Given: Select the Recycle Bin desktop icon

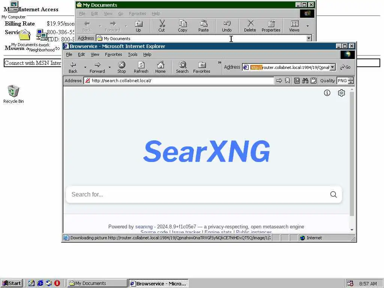Looking at the screenshot, I should pyautogui.click(x=13, y=94).
